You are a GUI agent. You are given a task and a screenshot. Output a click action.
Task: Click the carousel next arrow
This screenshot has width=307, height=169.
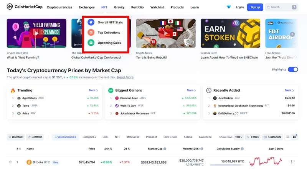(292, 34)
